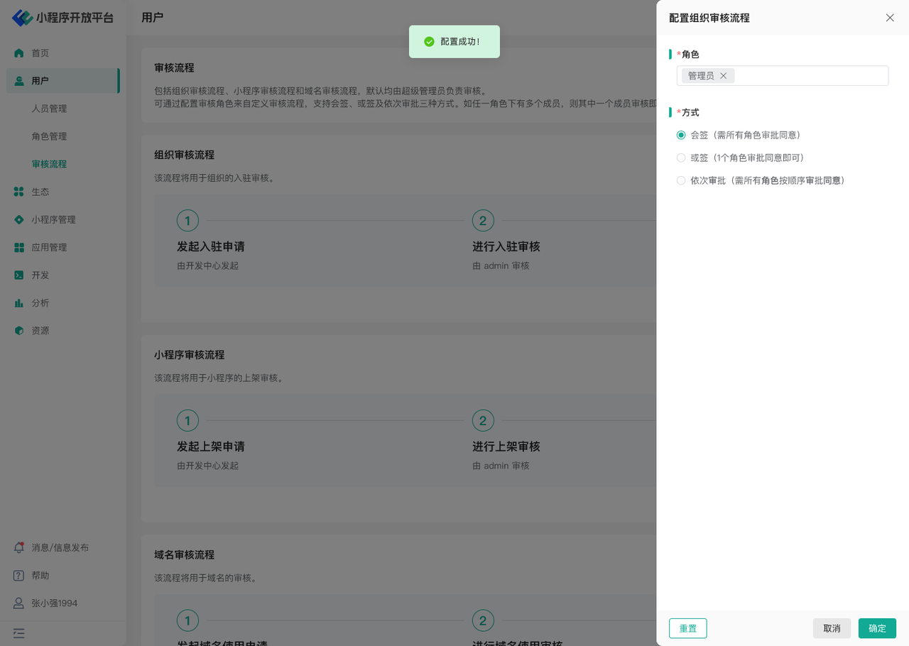Select the 或签 radio option

tap(681, 158)
